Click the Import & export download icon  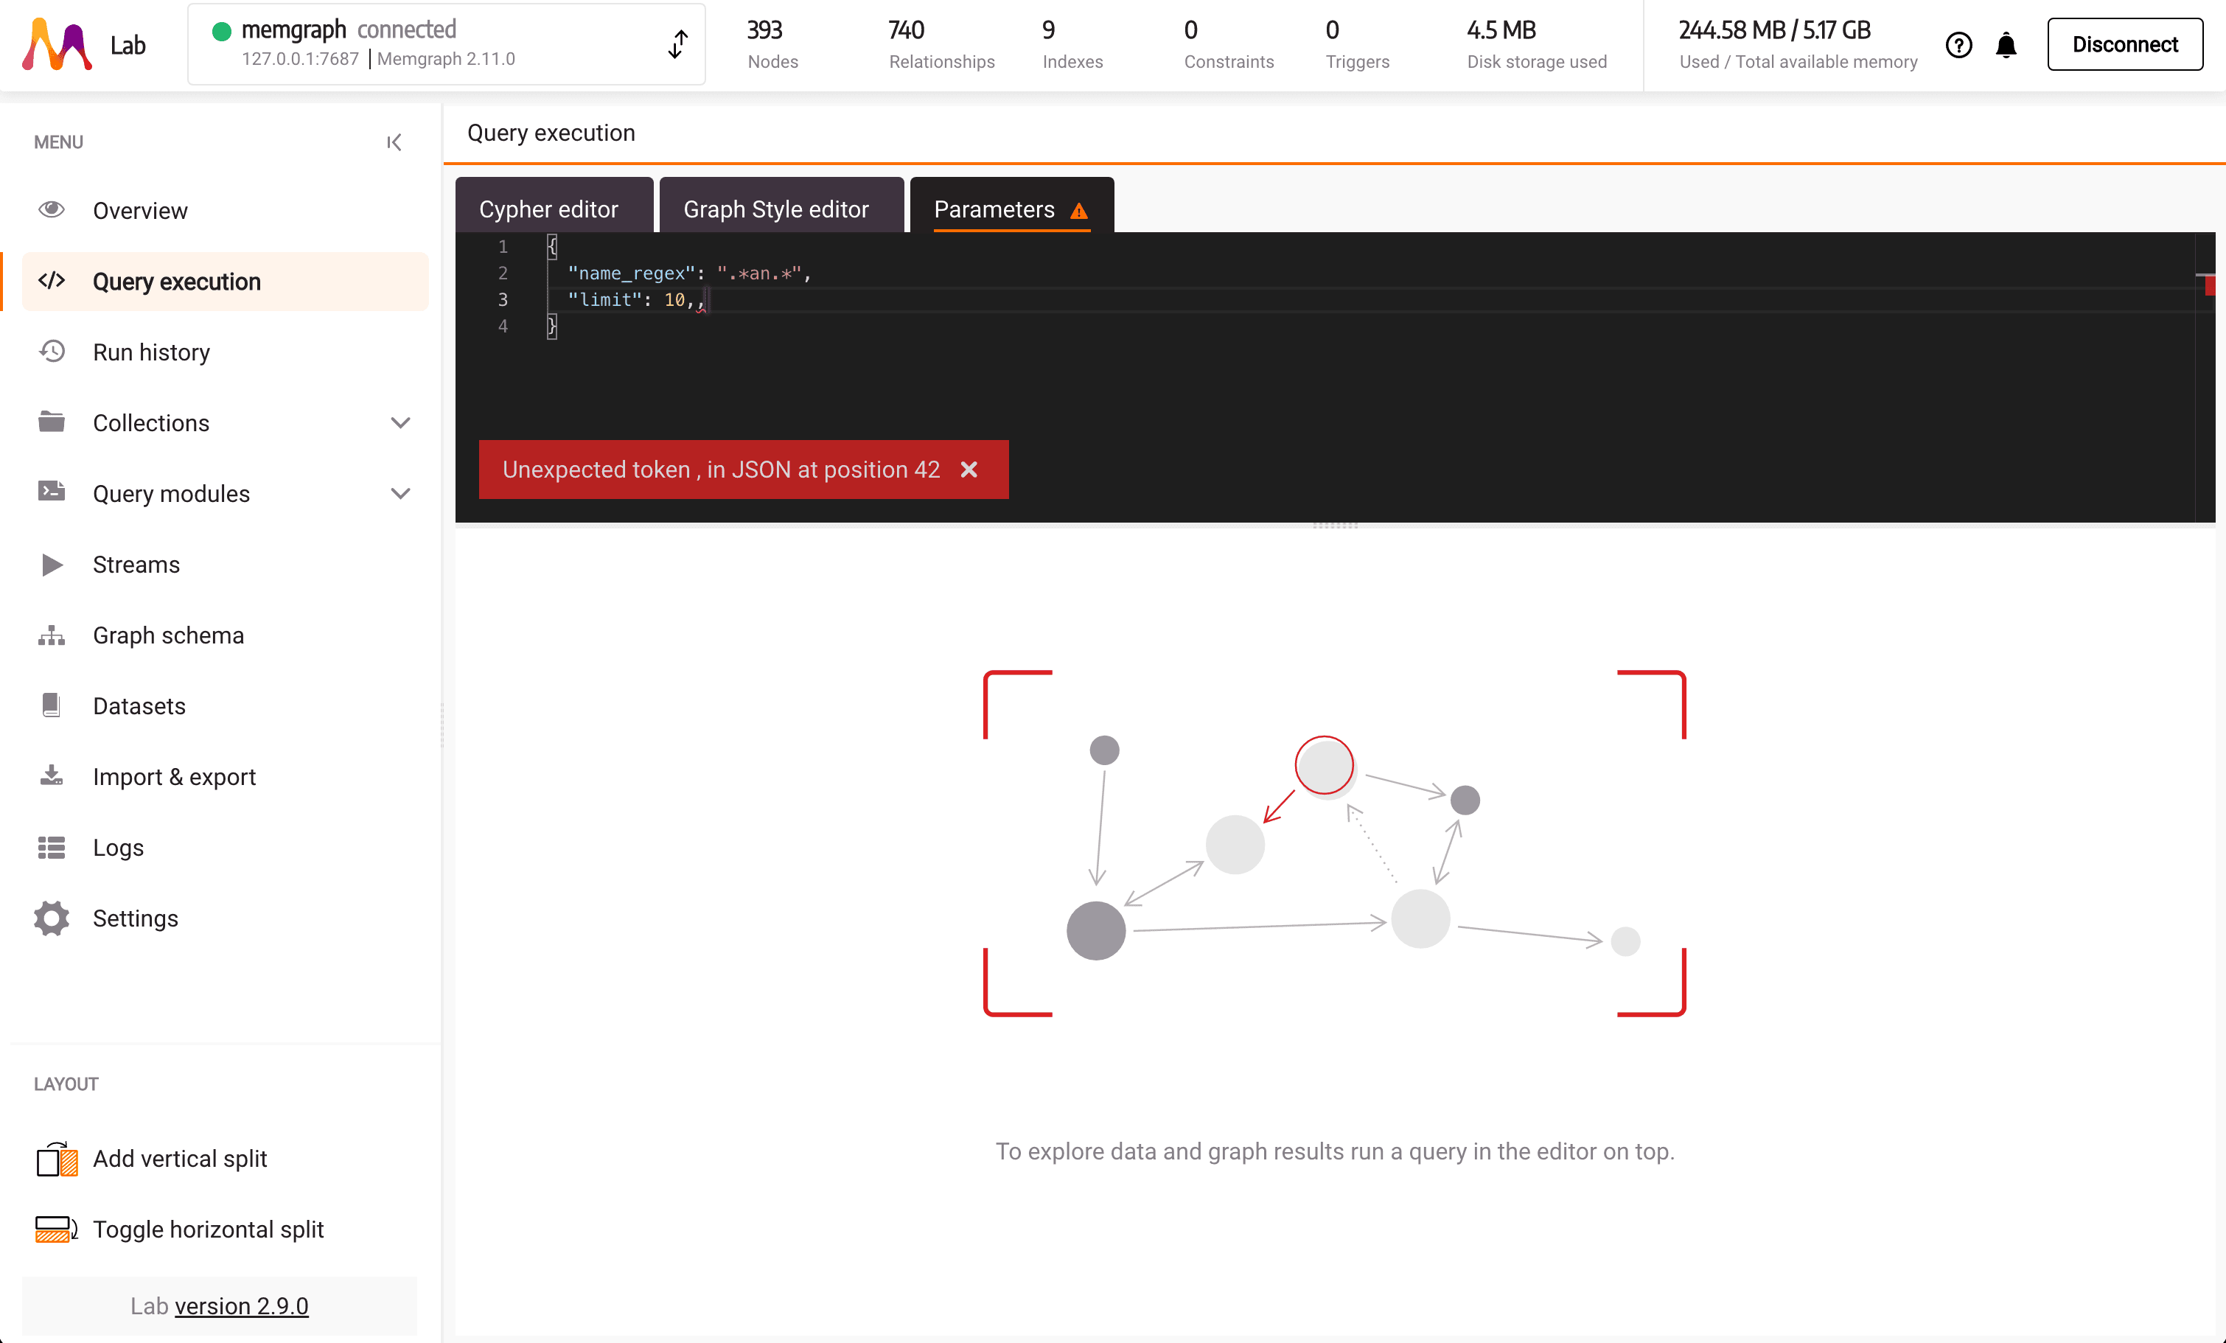(52, 776)
